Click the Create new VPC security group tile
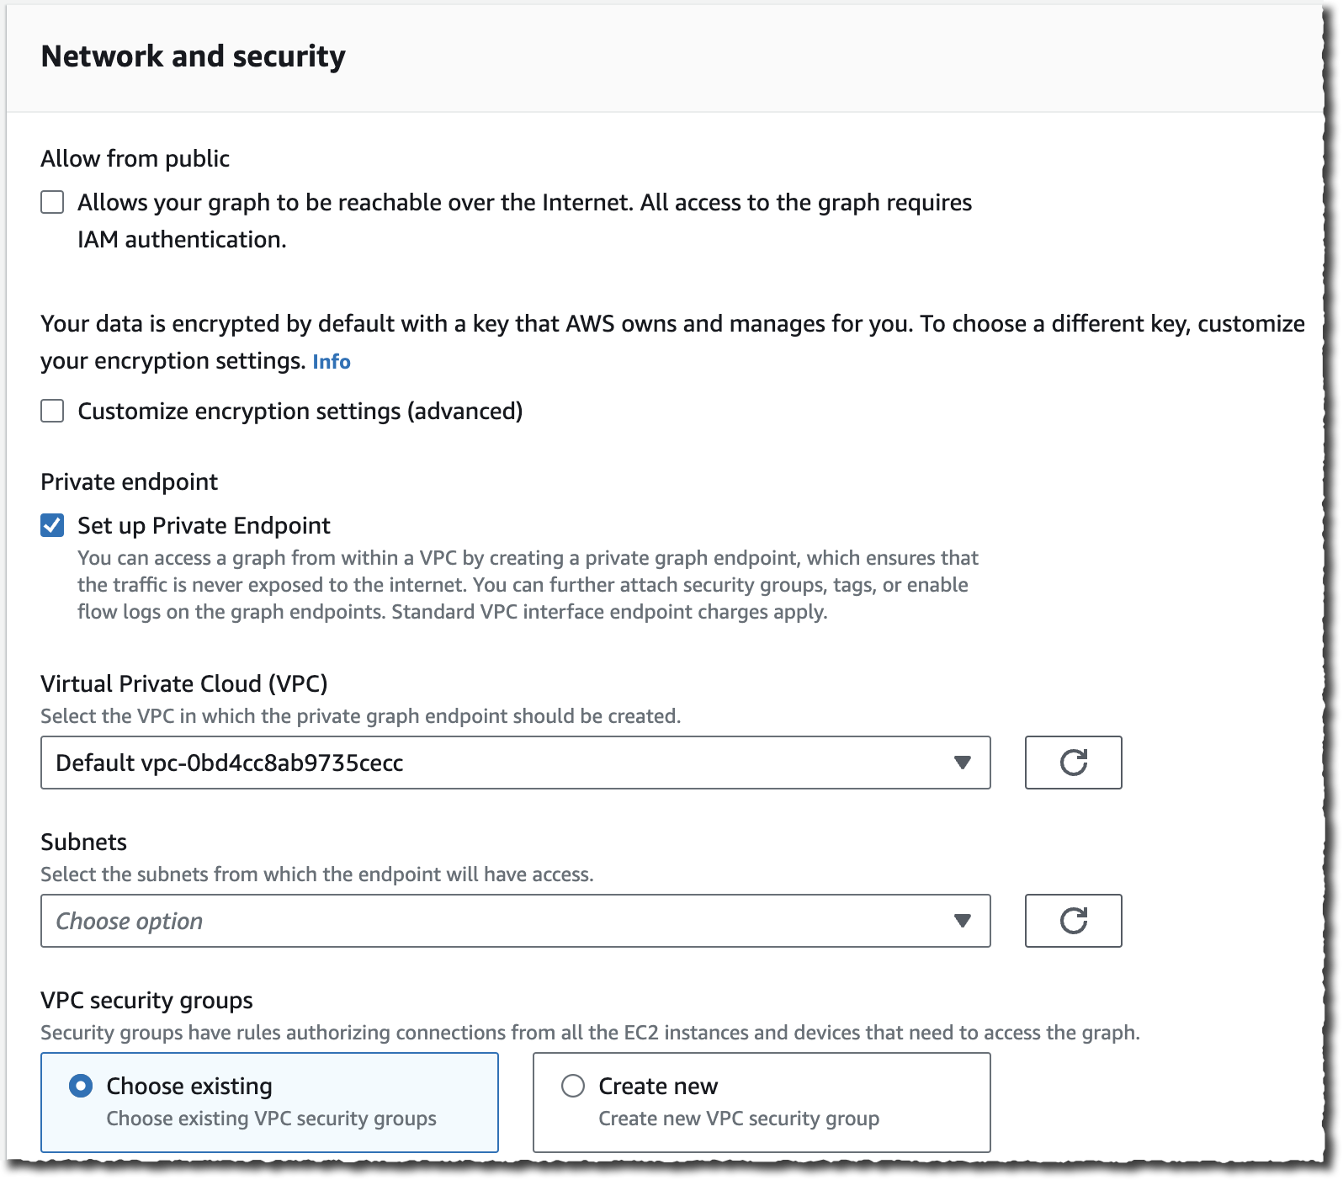This screenshot has height=1180, width=1343. point(762,1103)
